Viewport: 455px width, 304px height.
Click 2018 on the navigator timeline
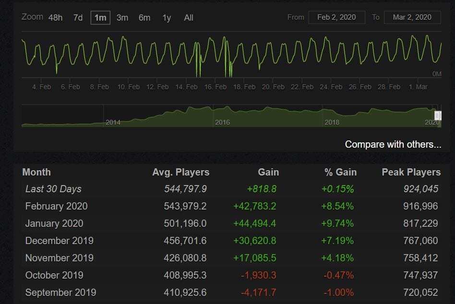tap(332, 122)
